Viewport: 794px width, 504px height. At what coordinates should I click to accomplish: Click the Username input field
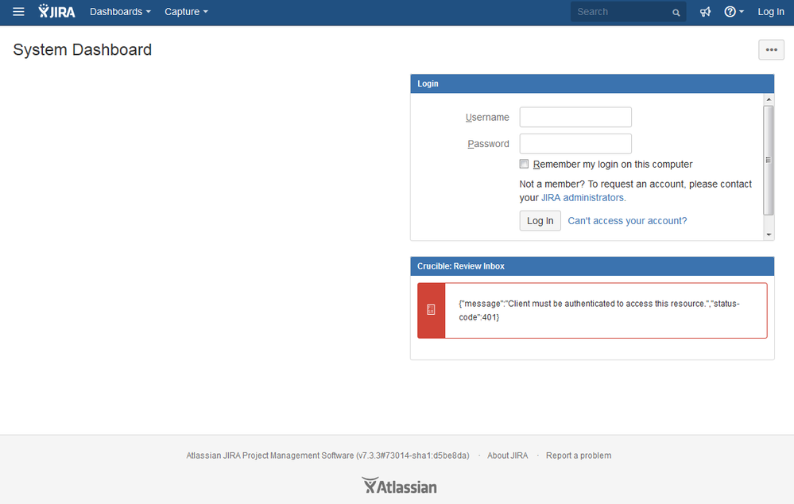pyautogui.click(x=575, y=117)
